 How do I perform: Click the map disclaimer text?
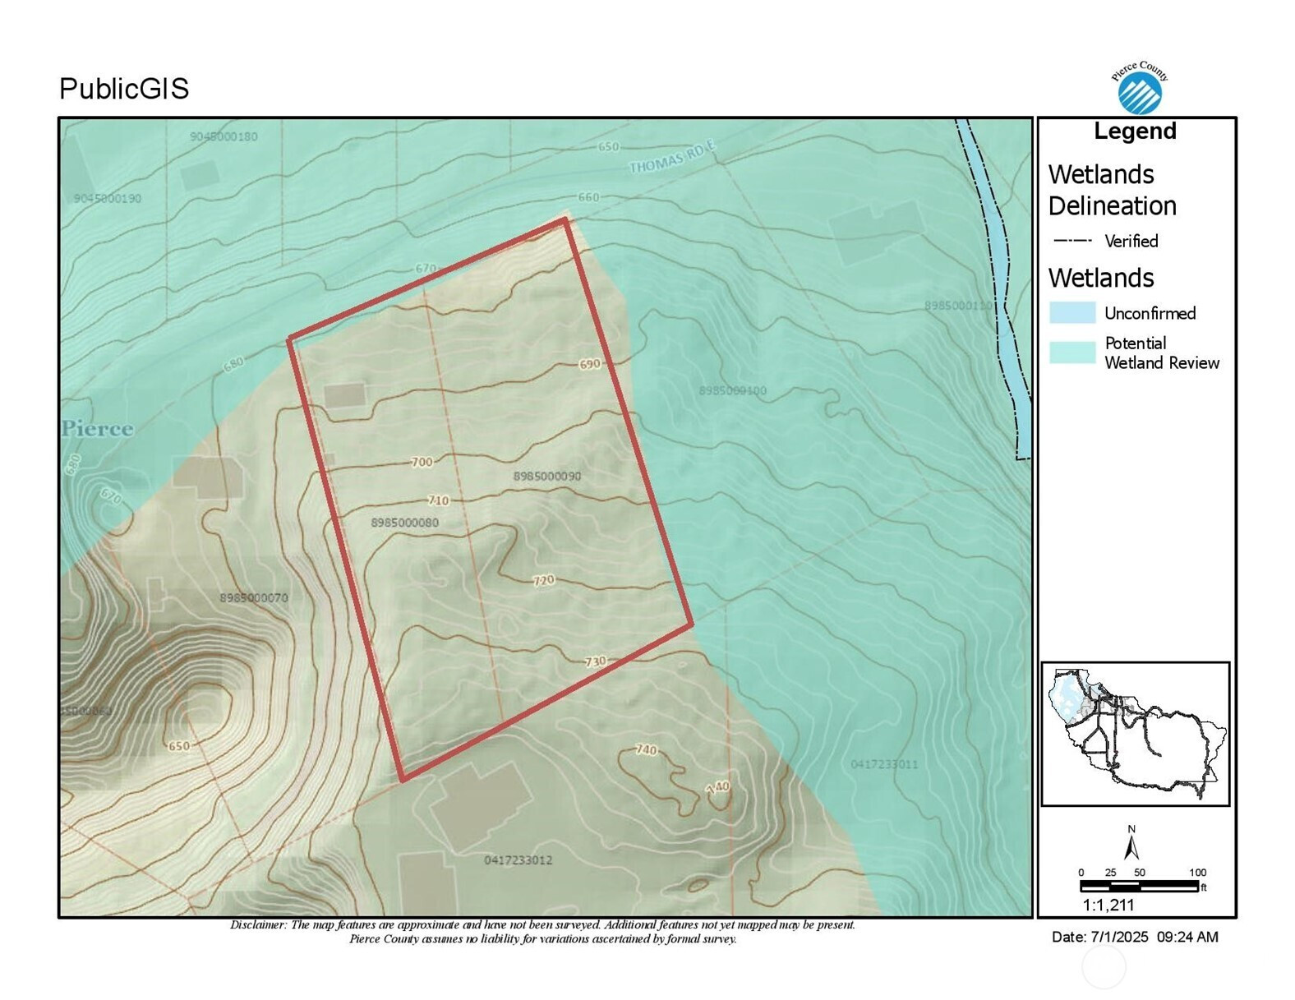[543, 932]
